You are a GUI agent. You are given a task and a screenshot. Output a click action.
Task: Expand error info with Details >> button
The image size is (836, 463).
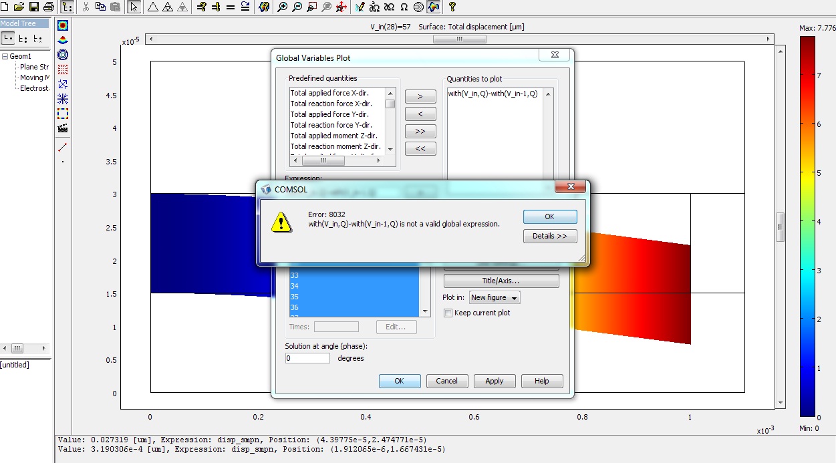coord(549,236)
